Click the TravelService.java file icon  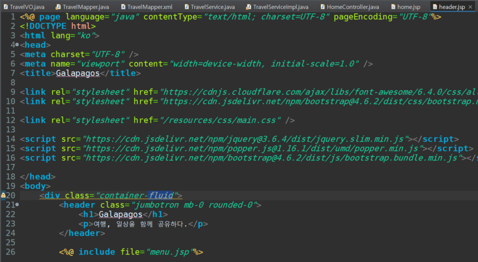pyautogui.click(x=186, y=7)
